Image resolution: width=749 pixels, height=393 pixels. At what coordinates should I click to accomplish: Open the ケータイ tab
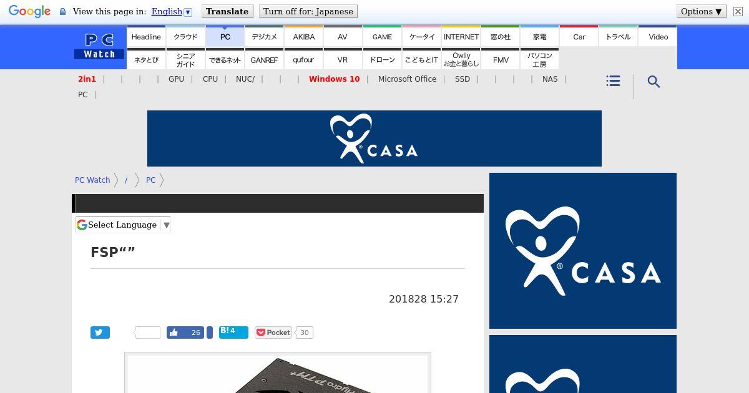[x=421, y=36]
